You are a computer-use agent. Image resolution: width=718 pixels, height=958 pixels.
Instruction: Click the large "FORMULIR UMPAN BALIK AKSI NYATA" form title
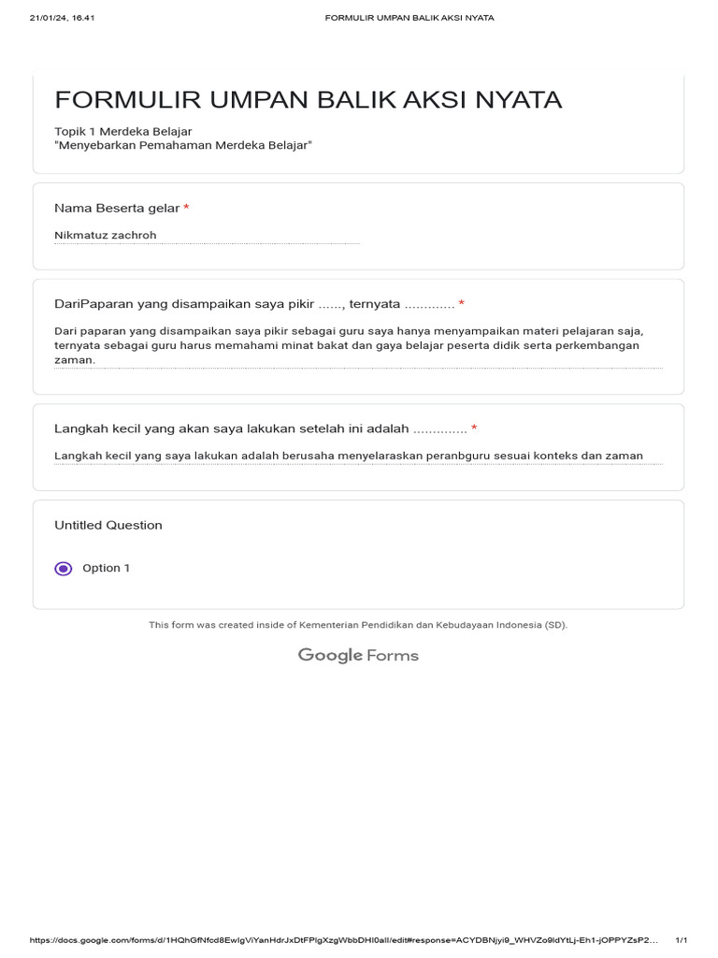[x=309, y=100]
